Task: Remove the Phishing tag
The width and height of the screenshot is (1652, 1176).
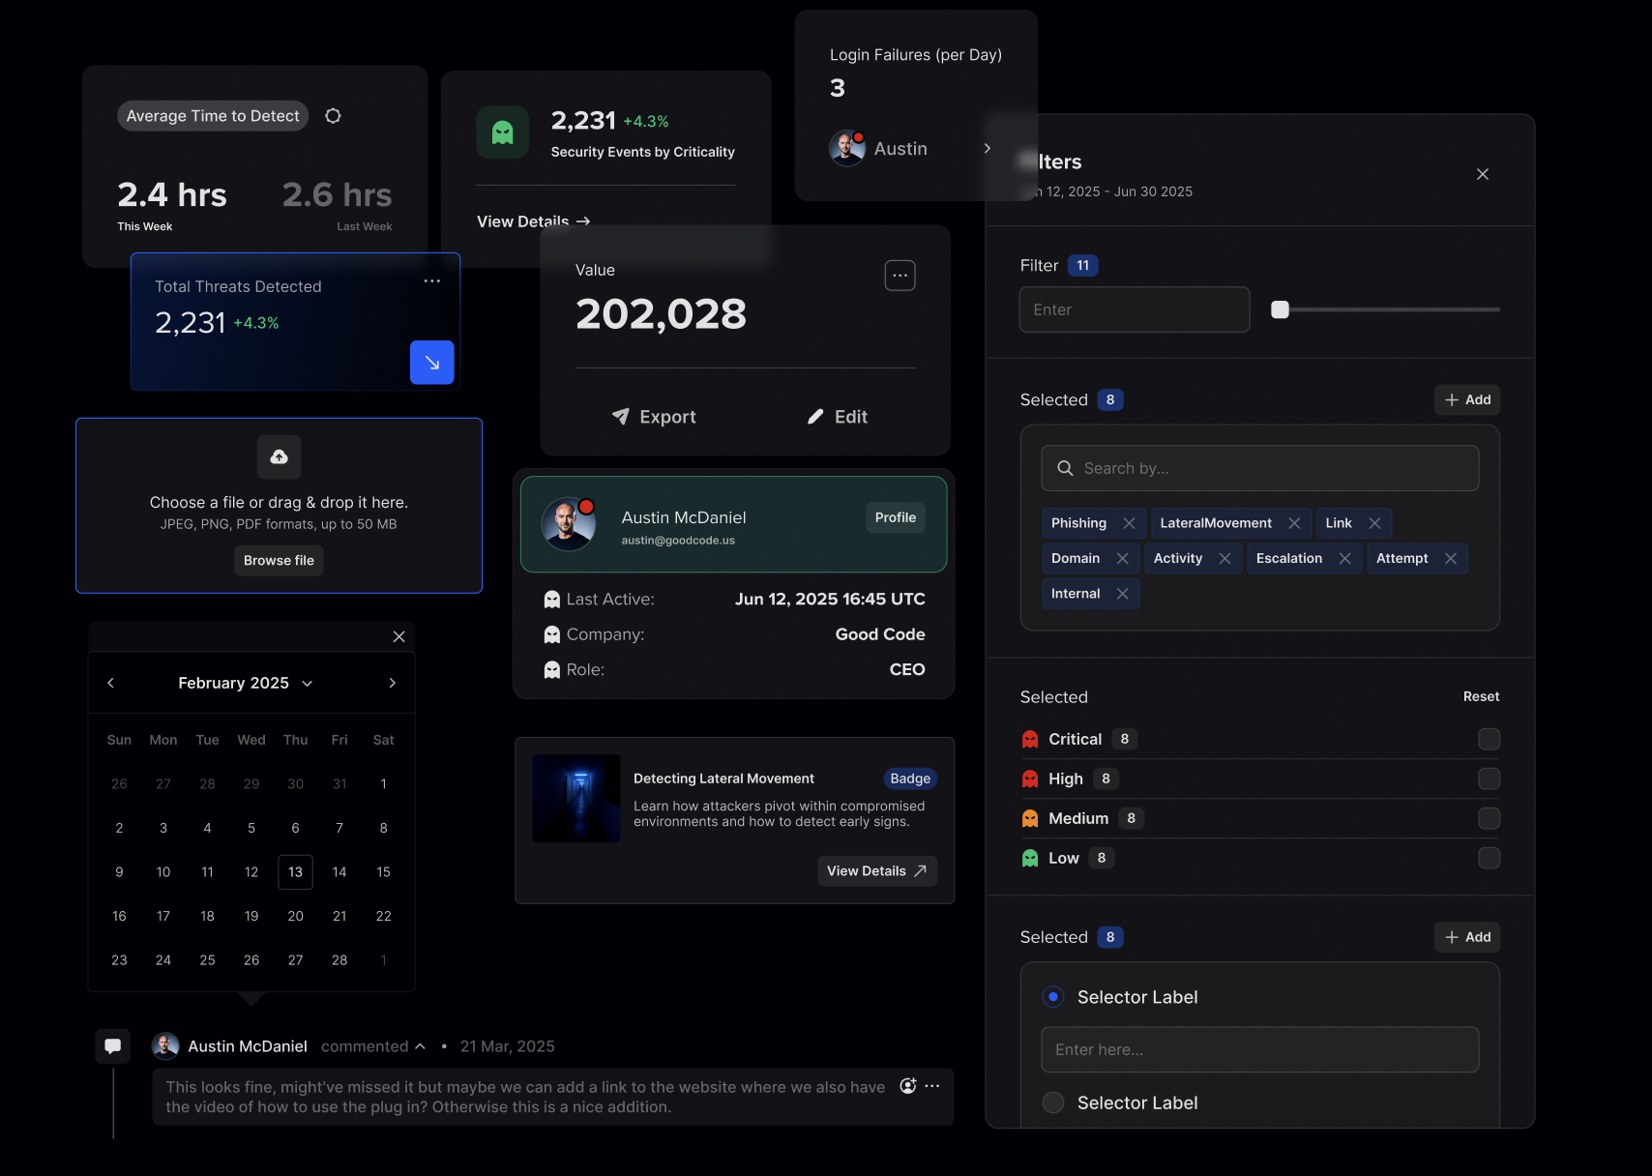Action: [x=1129, y=523]
